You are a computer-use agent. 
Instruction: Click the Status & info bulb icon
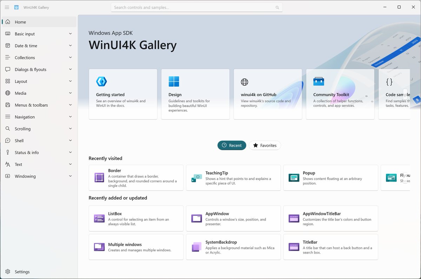[x=8, y=152]
